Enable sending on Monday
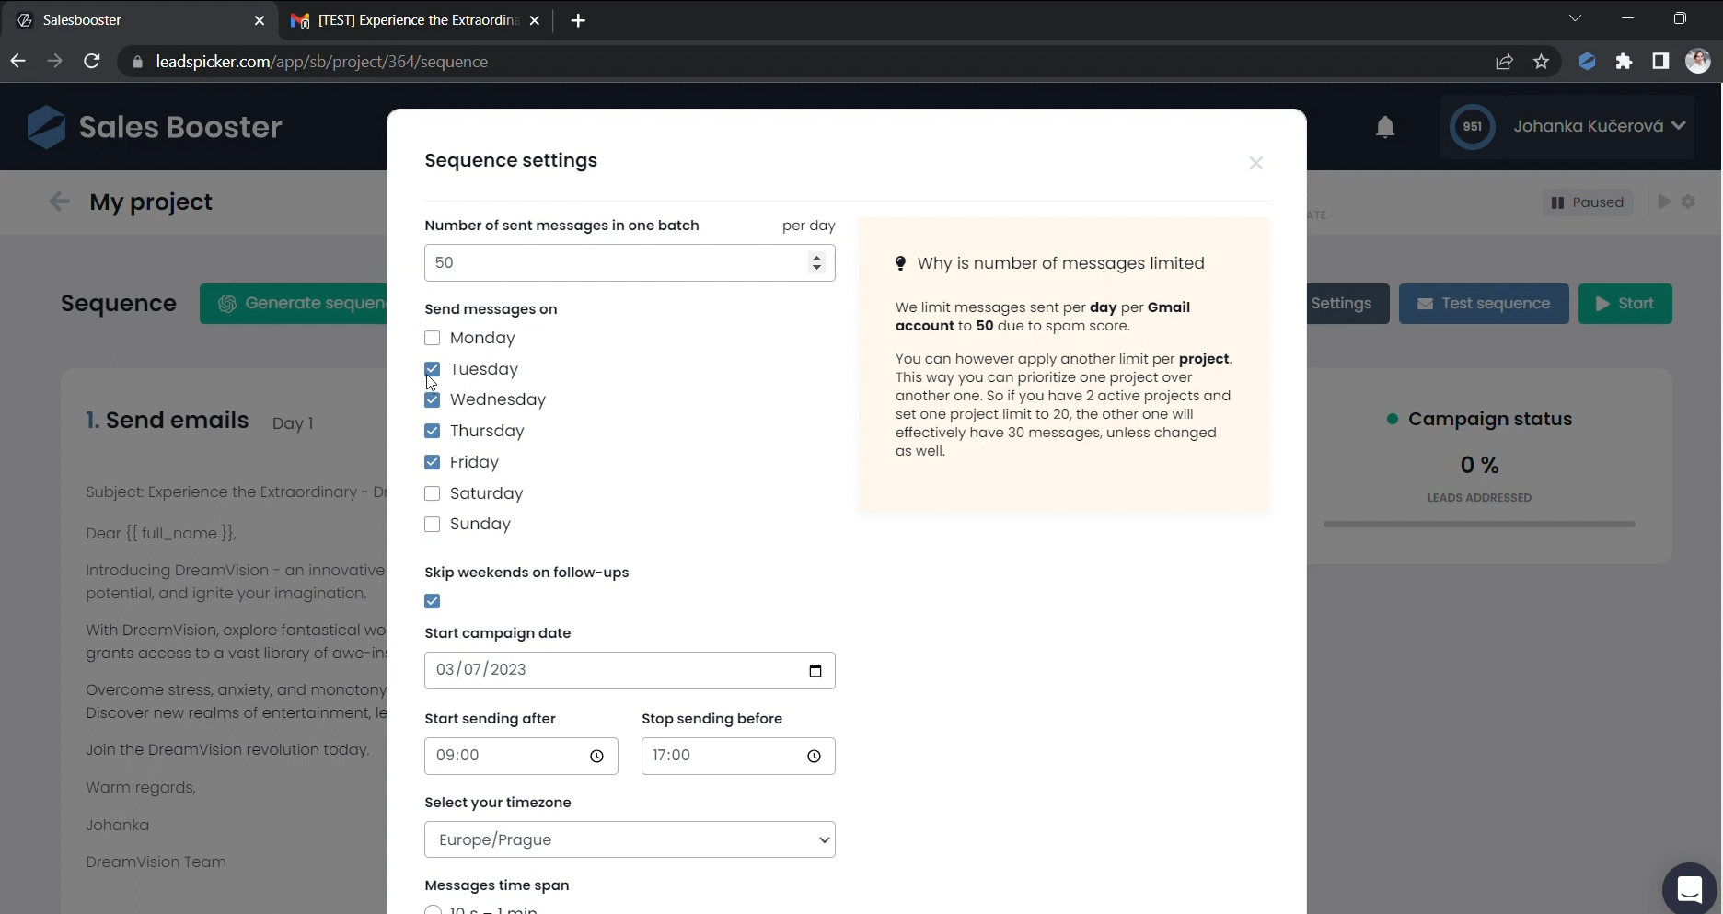The width and height of the screenshot is (1723, 914). click(x=432, y=338)
